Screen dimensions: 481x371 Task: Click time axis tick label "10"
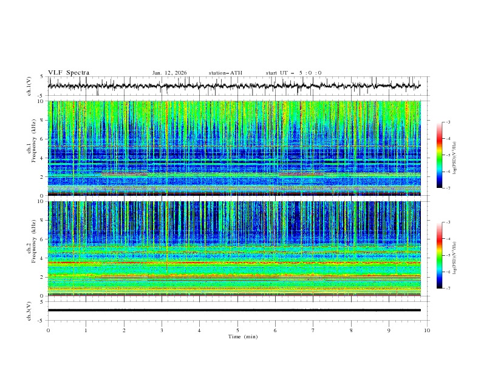pyautogui.click(x=427, y=330)
